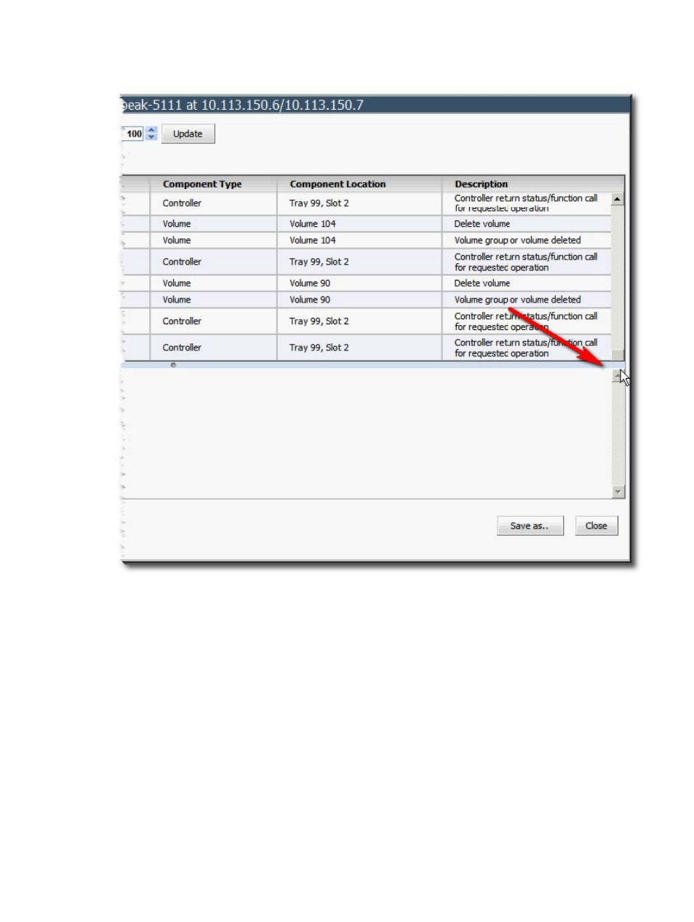Select the Delete volume description for Volume 90
Viewport: 694px width, 922px height.
click(x=482, y=284)
